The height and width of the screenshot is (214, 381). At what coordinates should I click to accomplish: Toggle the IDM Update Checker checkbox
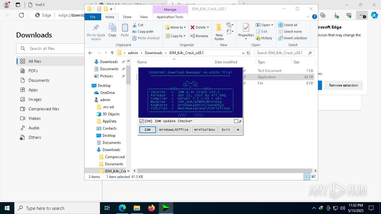tap(142, 121)
